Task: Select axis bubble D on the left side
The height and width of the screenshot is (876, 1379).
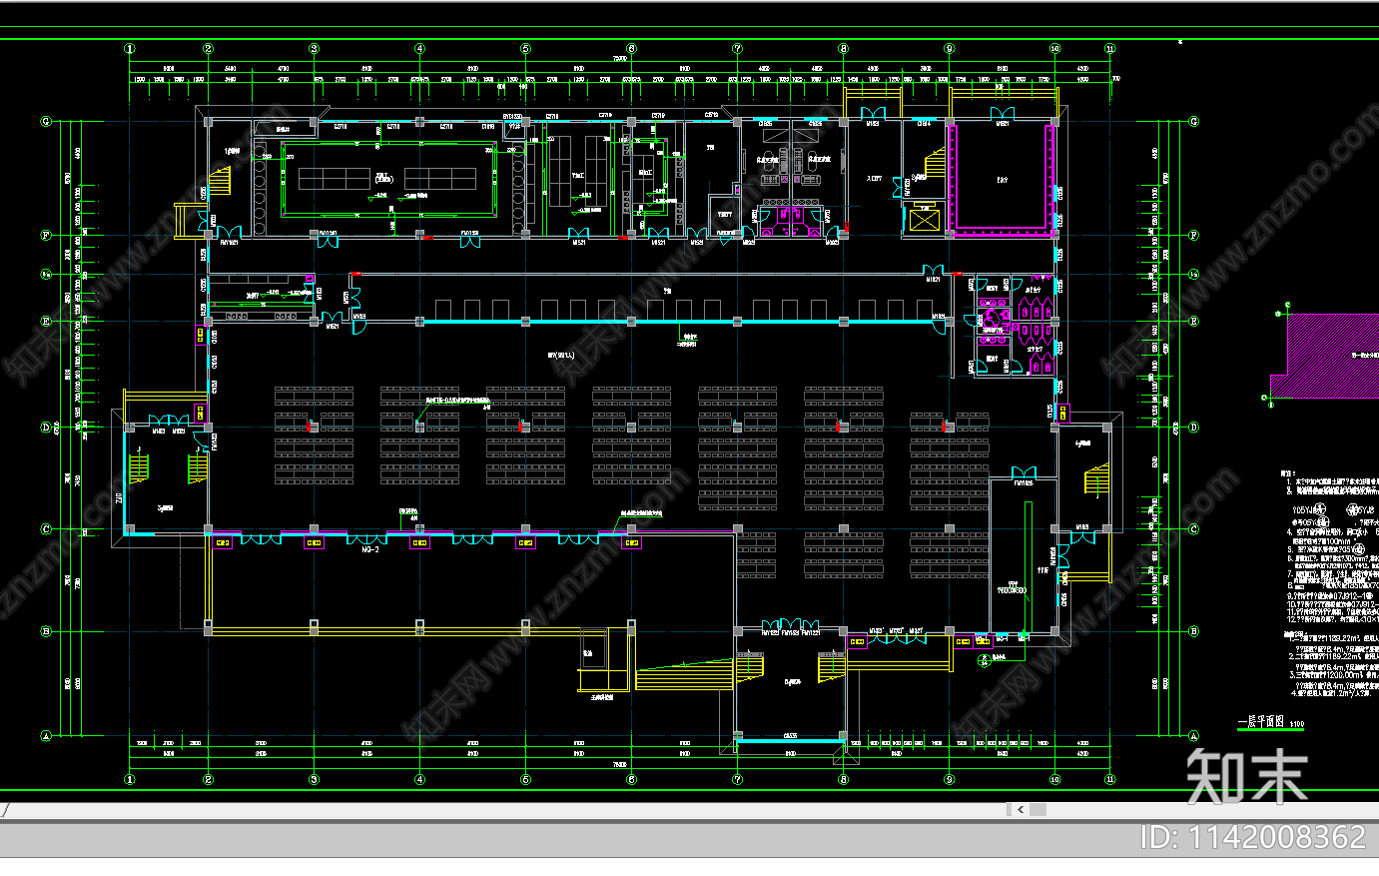Action: pos(46,428)
